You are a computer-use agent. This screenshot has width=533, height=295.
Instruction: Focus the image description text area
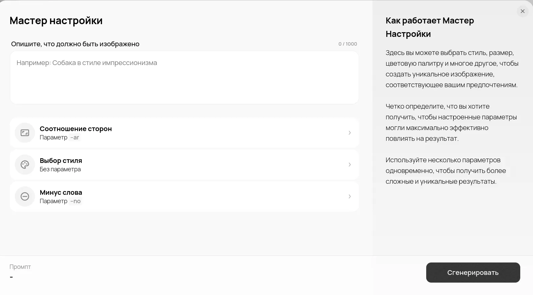[184, 77]
